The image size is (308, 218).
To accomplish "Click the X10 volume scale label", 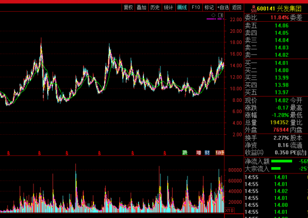I will pos(229,211).
